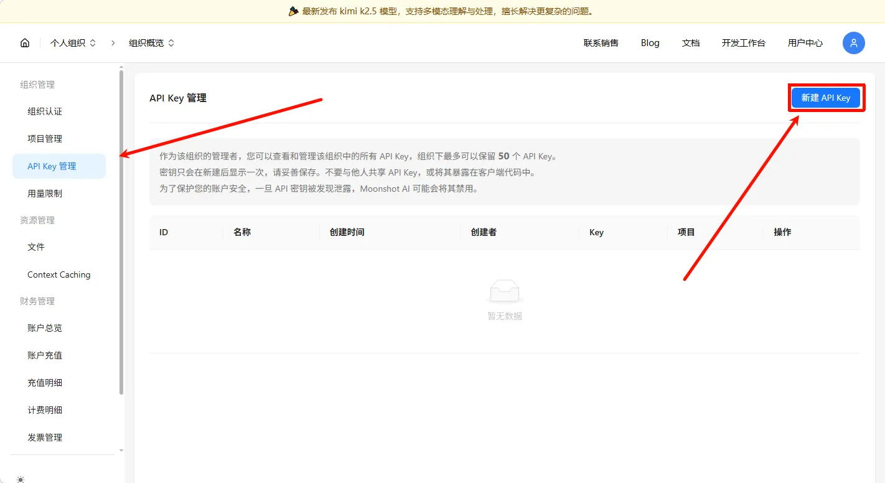Open Context Caching in the sidebar

click(59, 274)
